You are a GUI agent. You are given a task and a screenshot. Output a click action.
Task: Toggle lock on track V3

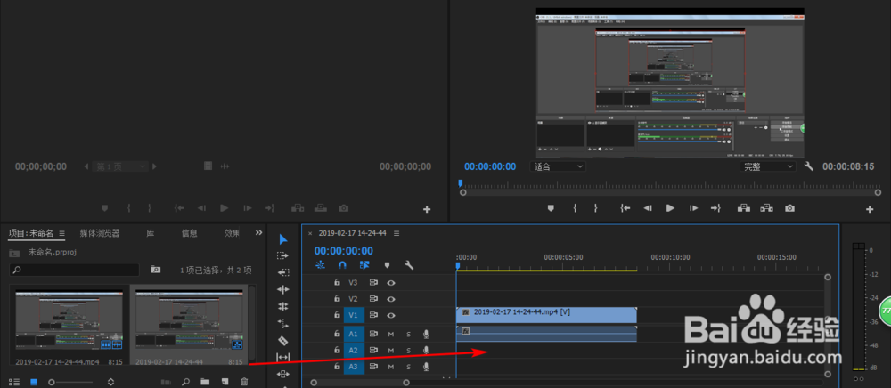337,282
